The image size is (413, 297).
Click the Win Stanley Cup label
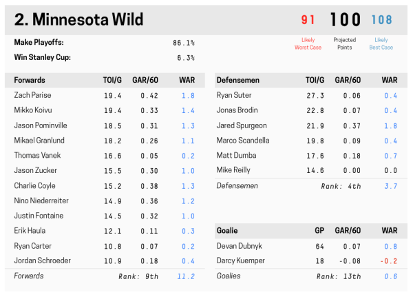43,58
